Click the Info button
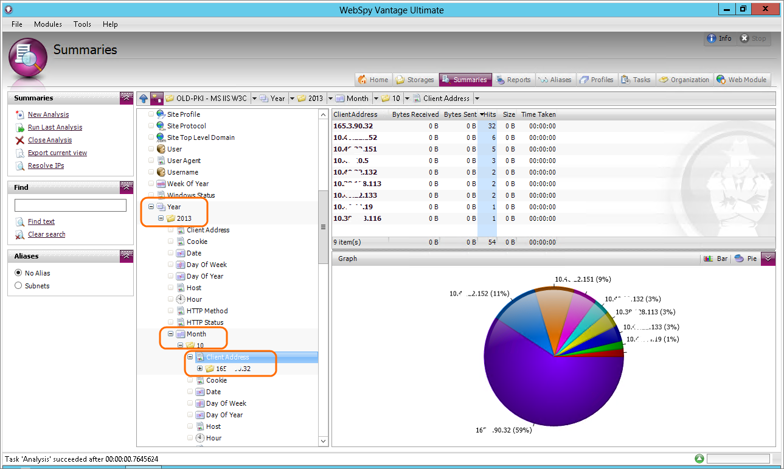Image resolution: width=784 pixels, height=469 pixels. pyautogui.click(x=720, y=38)
